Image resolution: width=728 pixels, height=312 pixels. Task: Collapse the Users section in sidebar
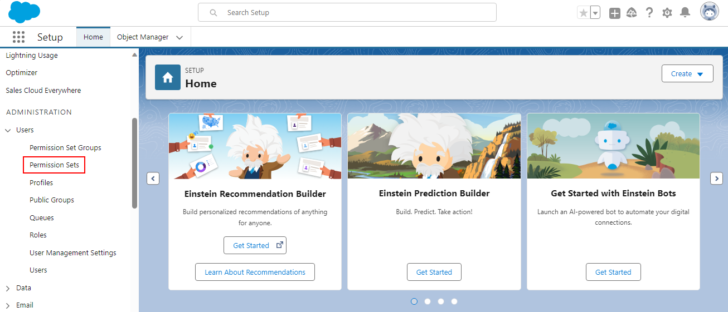(8, 130)
